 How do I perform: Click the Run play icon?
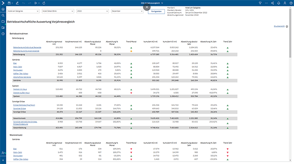point(36,3)
